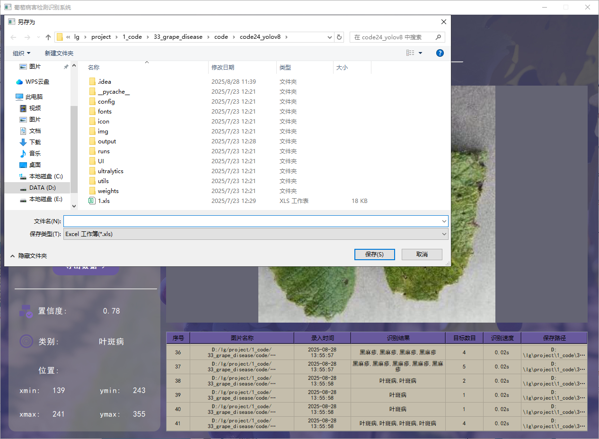
Task: Select the utils folder
Action: (x=99, y=181)
